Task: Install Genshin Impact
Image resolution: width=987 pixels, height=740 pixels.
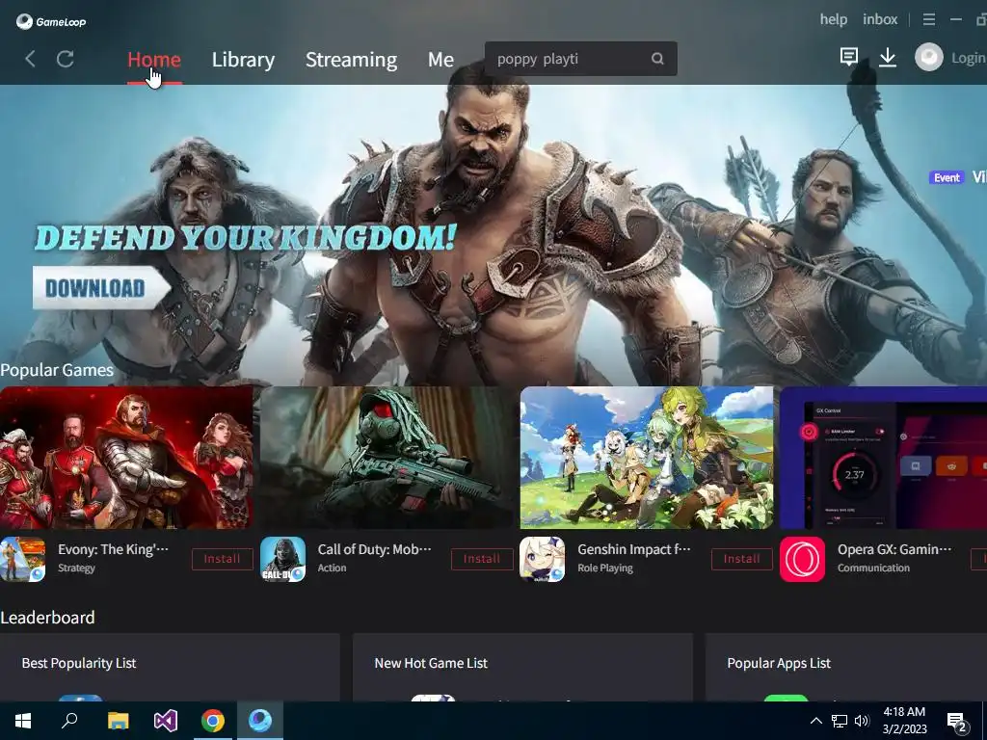Action: 741,559
